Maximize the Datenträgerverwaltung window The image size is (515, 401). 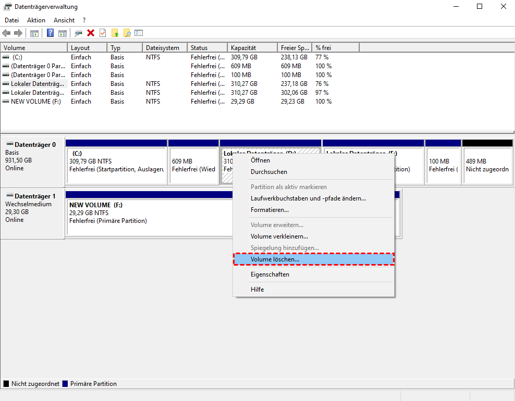(x=480, y=7)
